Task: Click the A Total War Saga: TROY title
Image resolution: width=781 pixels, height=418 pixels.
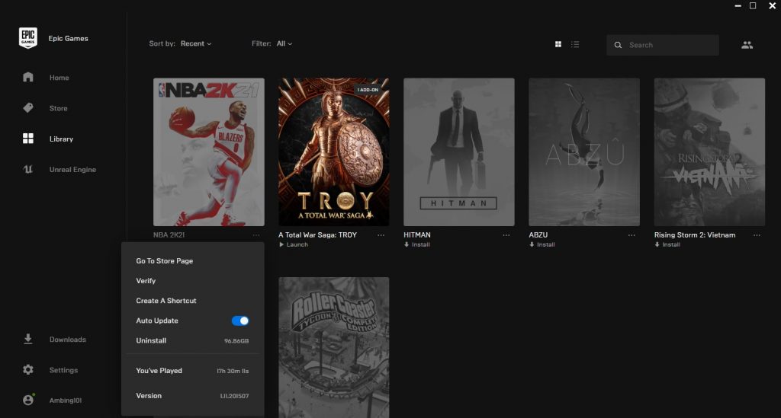Action: pyautogui.click(x=318, y=235)
